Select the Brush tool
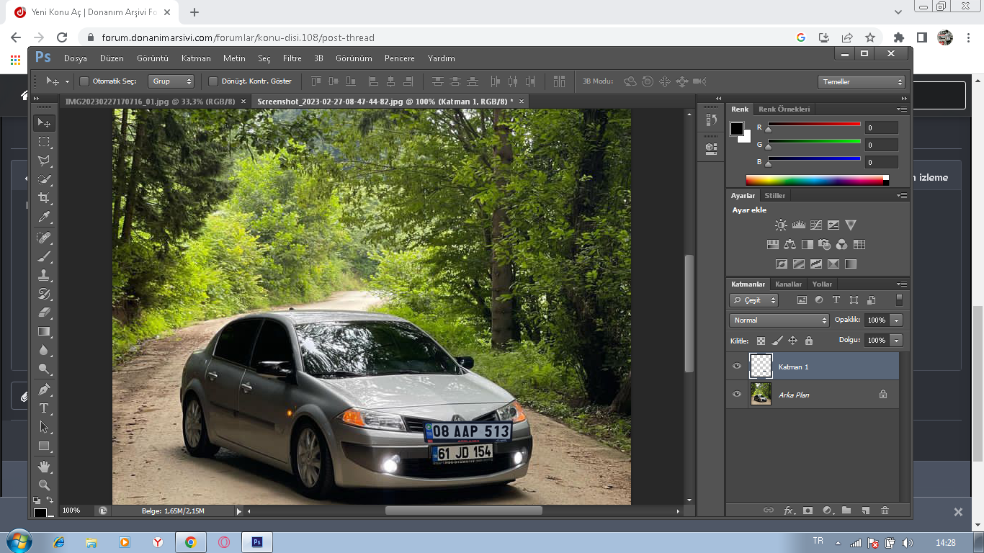Image resolution: width=984 pixels, height=553 pixels. pos(44,256)
